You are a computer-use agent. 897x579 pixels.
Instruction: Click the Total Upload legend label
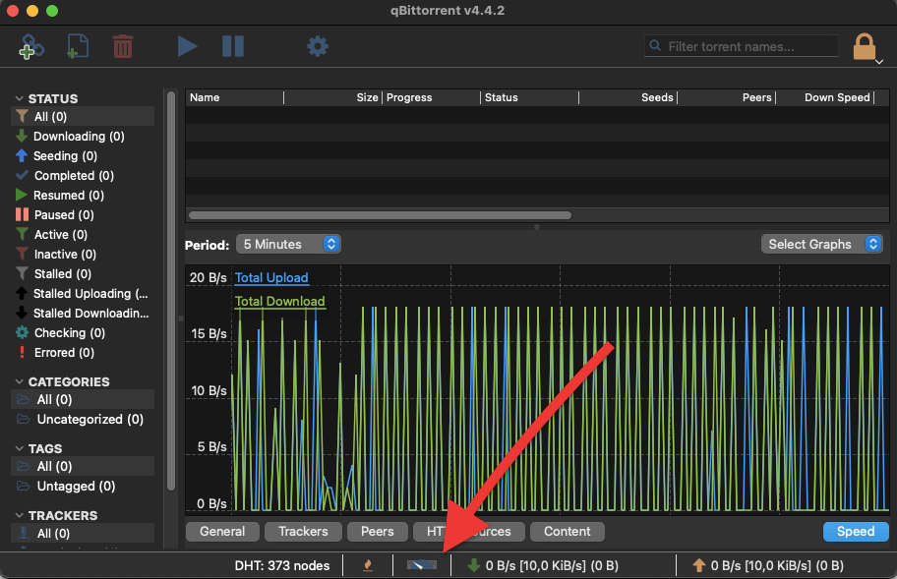[271, 278]
